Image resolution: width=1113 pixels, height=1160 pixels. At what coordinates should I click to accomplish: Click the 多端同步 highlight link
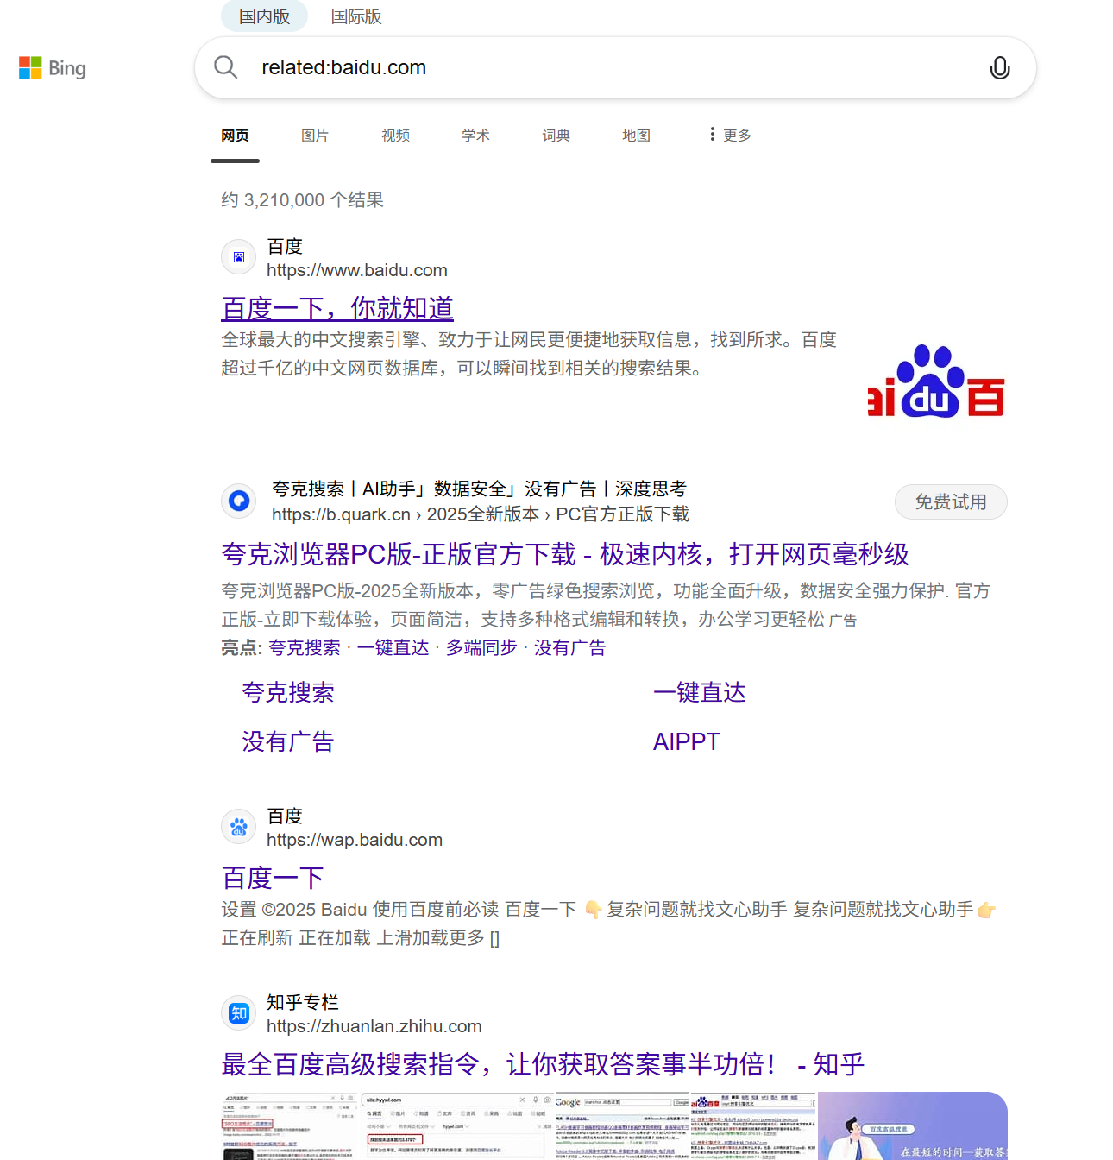pos(481,647)
